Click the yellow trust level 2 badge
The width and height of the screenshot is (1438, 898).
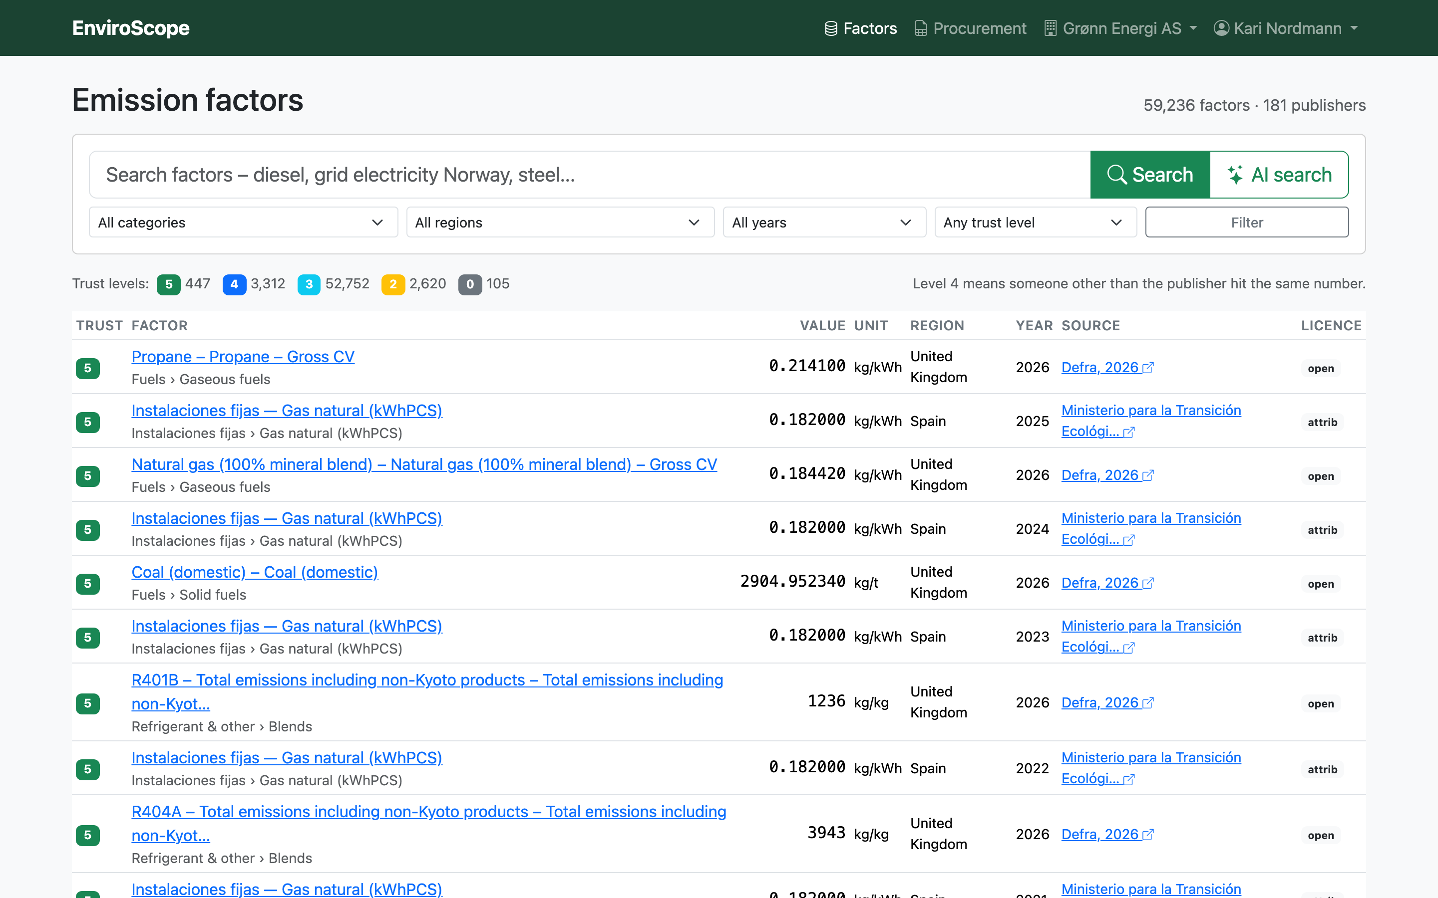pos(393,284)
